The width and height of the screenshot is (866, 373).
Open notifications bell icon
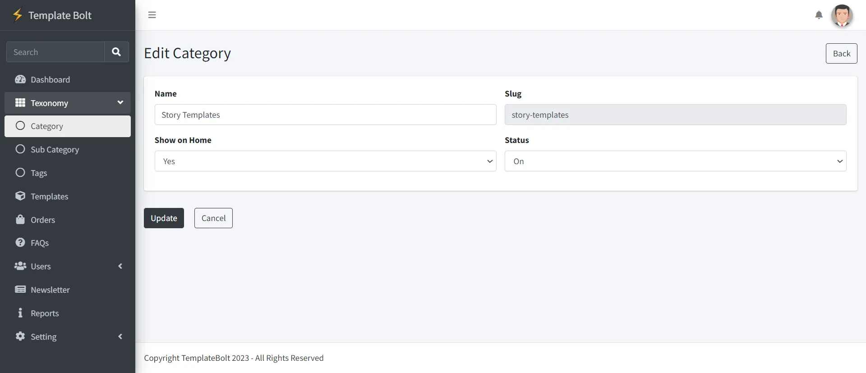819,15
